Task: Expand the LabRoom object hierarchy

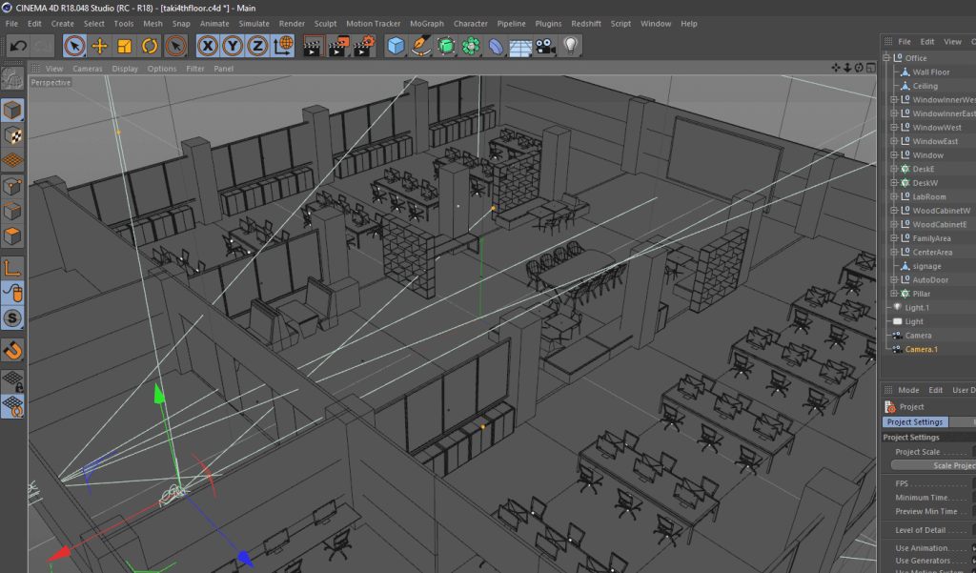Action: click(893, 196)
